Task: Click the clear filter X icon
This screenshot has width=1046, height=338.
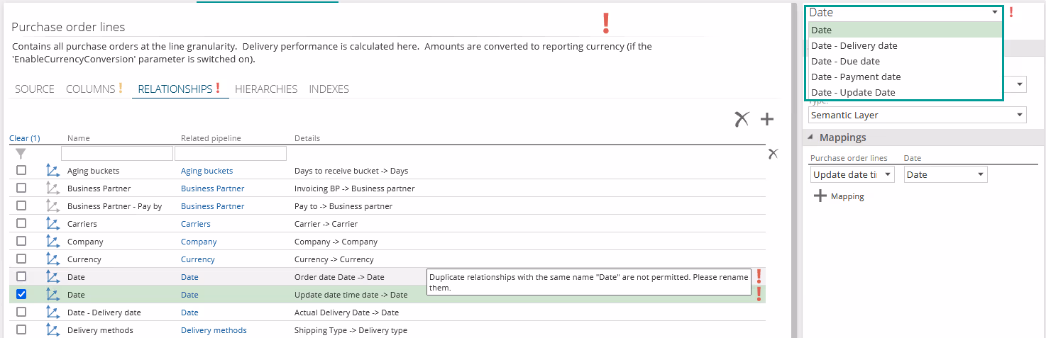Action: tap(773, 153)
